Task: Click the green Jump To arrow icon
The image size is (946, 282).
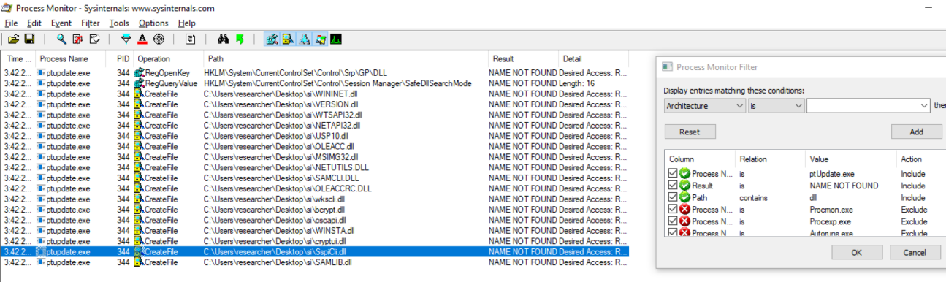Action: 240,39
